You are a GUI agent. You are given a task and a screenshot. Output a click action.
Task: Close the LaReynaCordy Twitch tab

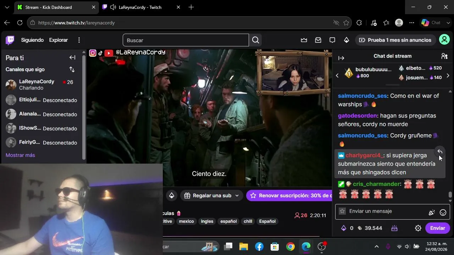coord(178,7)
